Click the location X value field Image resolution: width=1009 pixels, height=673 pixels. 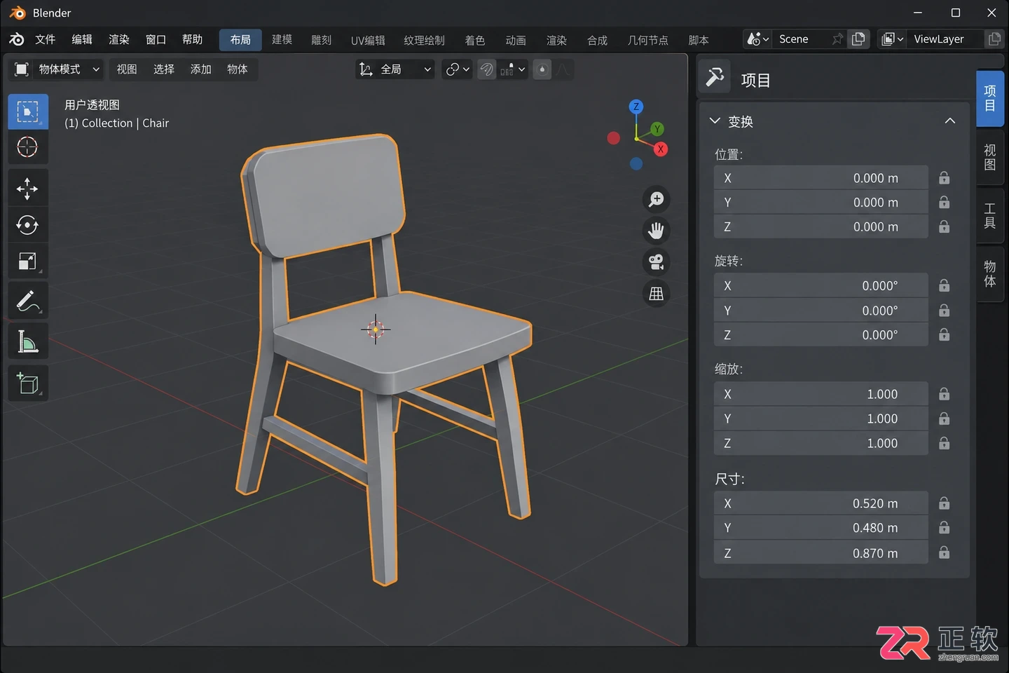point(821,178)
